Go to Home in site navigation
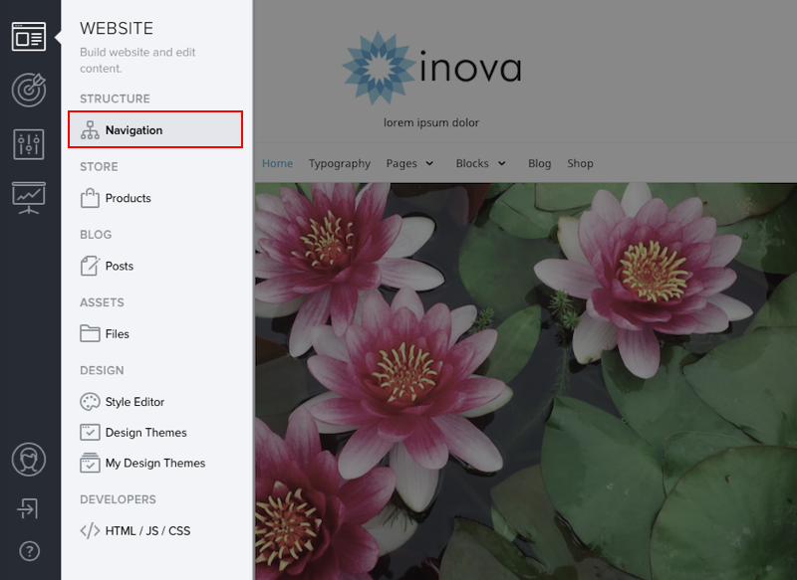This screenshot has width=797, height=580. [x=278, y=163]
